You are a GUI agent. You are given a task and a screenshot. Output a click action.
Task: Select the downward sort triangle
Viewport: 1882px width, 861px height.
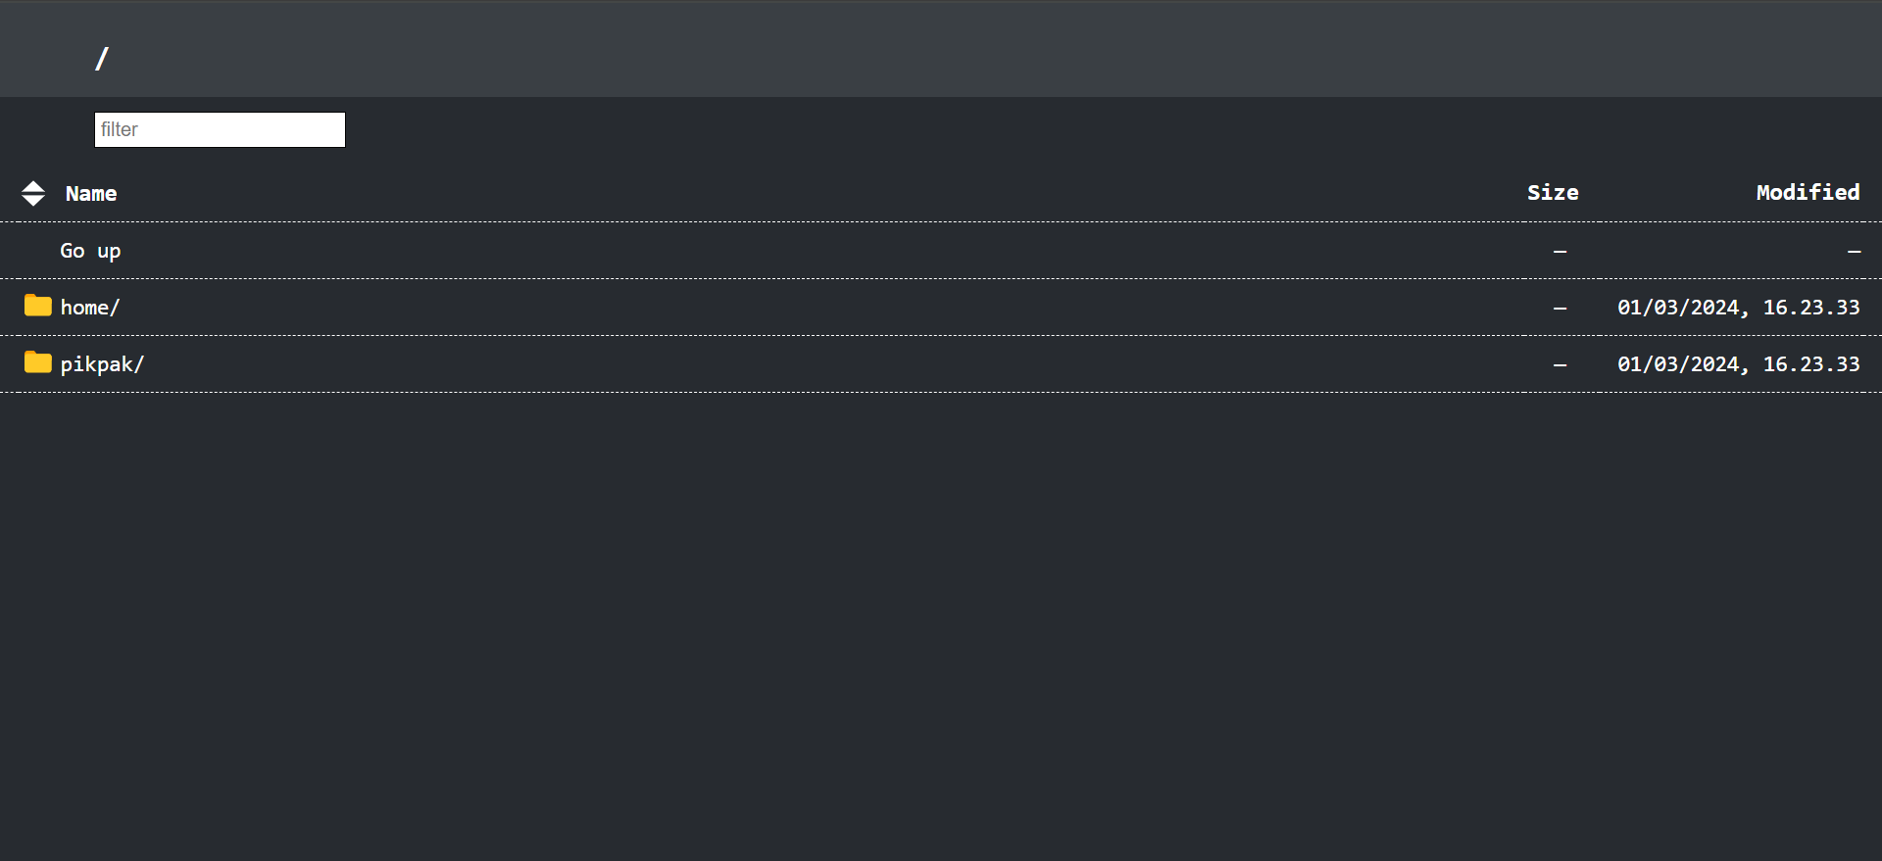(x=33, y=200)
